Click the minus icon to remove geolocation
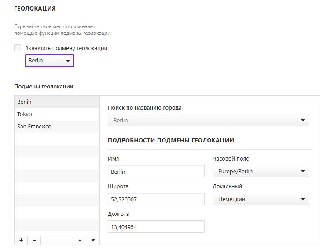 [x=34, y=240]
